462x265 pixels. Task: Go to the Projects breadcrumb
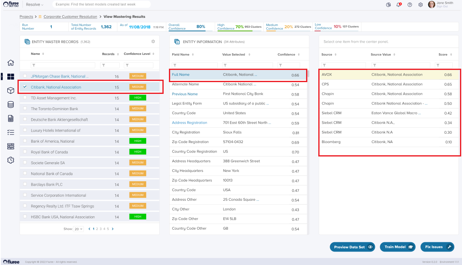point(26,17)
